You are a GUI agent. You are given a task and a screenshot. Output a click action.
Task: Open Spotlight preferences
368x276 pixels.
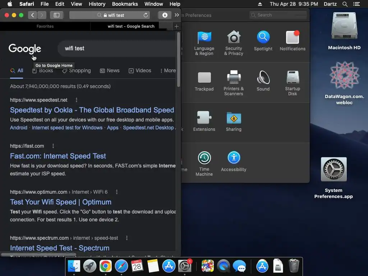[x=263, y=41]
